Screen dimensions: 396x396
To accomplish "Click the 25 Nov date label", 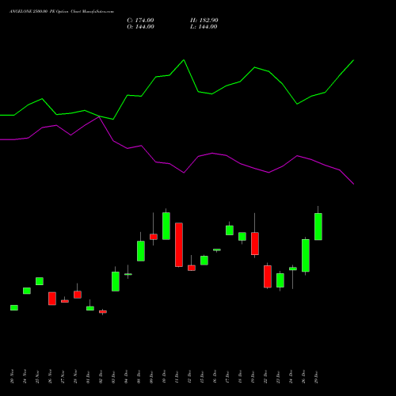I will [37, 376].
